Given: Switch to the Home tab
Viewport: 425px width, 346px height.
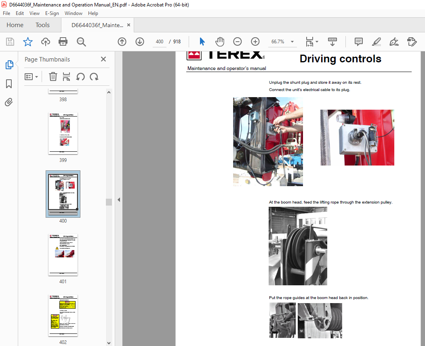Looking at the screenshot, I should coord(15,25).
